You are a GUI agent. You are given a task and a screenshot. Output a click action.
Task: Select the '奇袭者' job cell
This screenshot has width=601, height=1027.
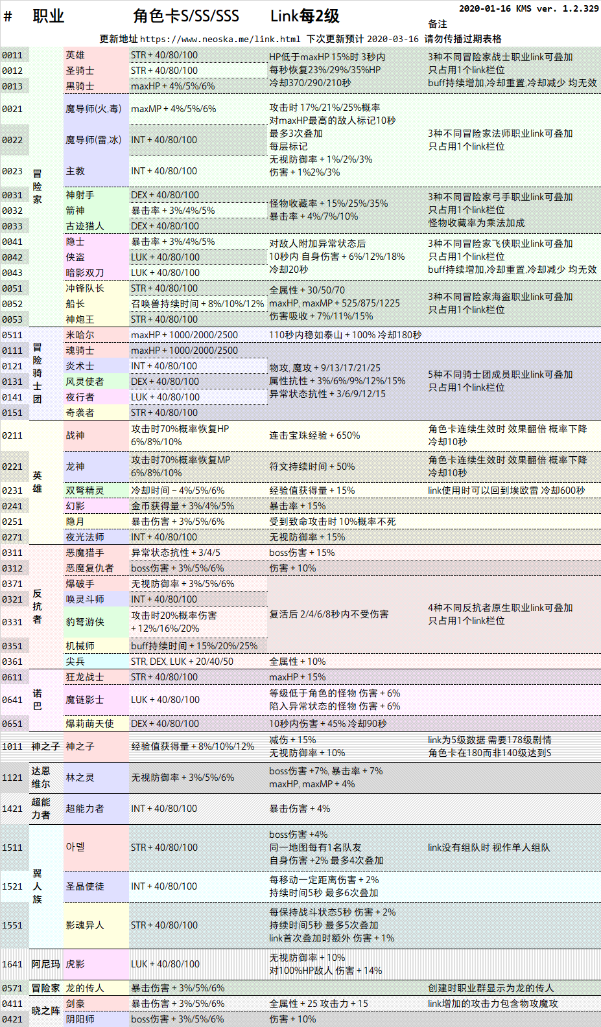tap(96, 413)
